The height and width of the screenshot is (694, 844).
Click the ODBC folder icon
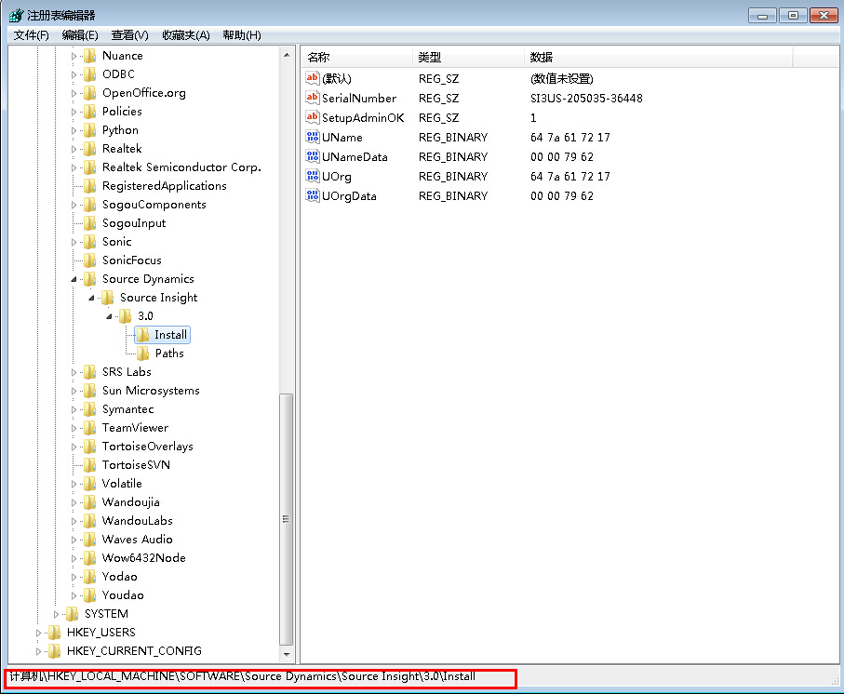pyautogui.click(x=90, y=74)
